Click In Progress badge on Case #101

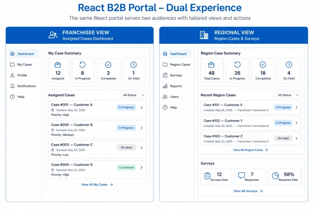[x=283, y=107]
